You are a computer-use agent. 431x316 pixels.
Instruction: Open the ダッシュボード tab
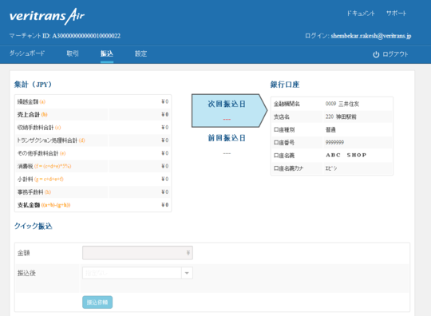(x=27, y=53)
